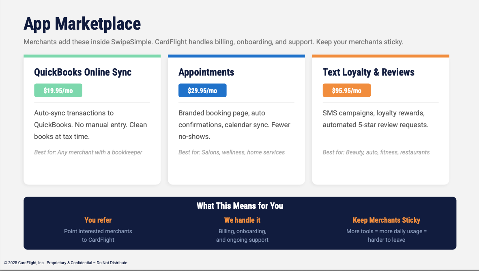479x271 pixels.
Task: Select the SMS campaigns description text
Action: point(376,119)
